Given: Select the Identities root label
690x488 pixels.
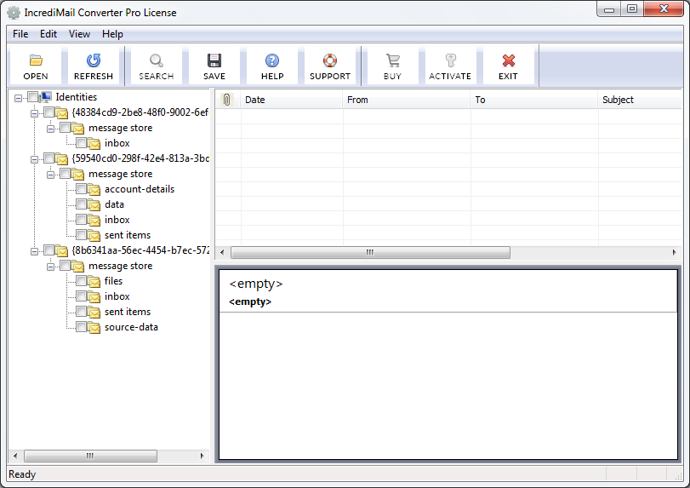Looking at the screenshot, I should tap(76, 97).
